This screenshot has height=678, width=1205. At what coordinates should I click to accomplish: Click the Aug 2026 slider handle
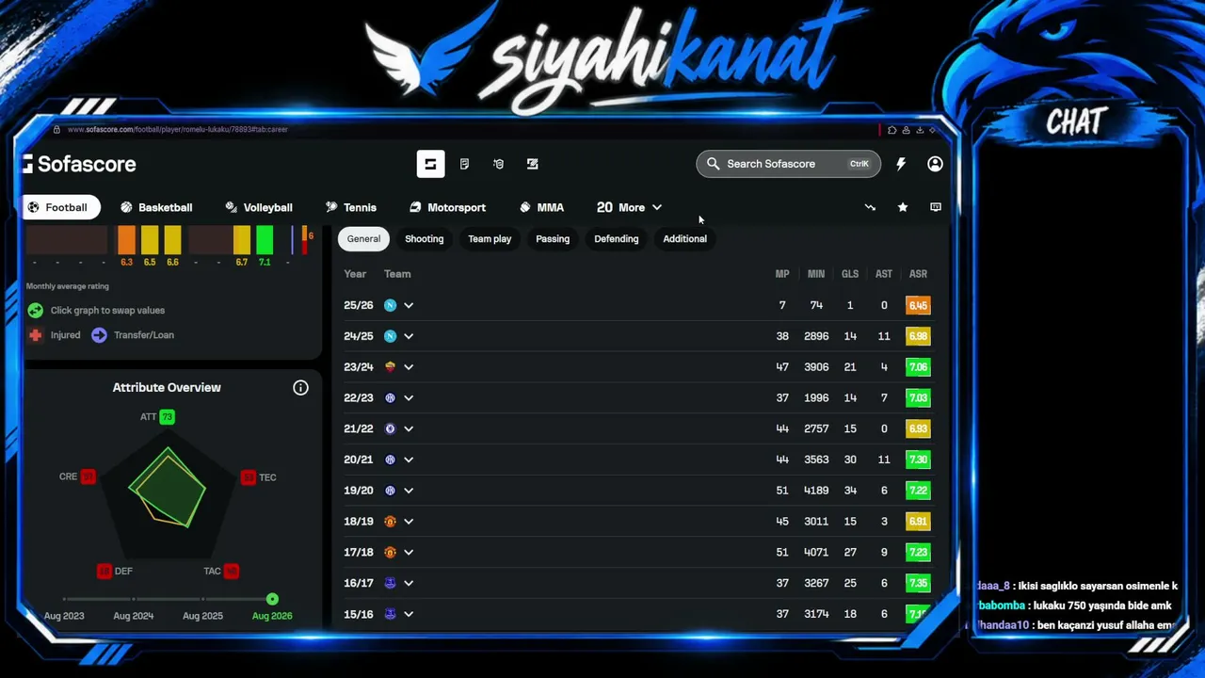[272, 599]
